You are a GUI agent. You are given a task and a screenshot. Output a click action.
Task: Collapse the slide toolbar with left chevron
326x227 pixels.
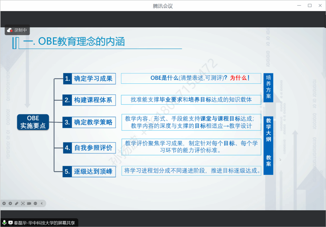[x=42, y=203]
